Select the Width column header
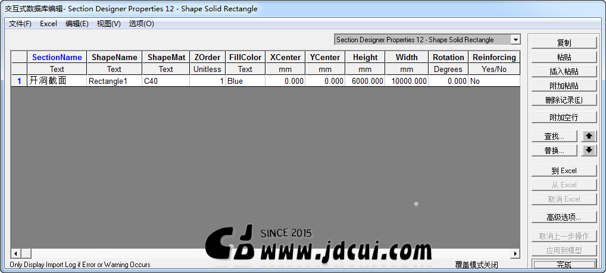 coord(407,58)
